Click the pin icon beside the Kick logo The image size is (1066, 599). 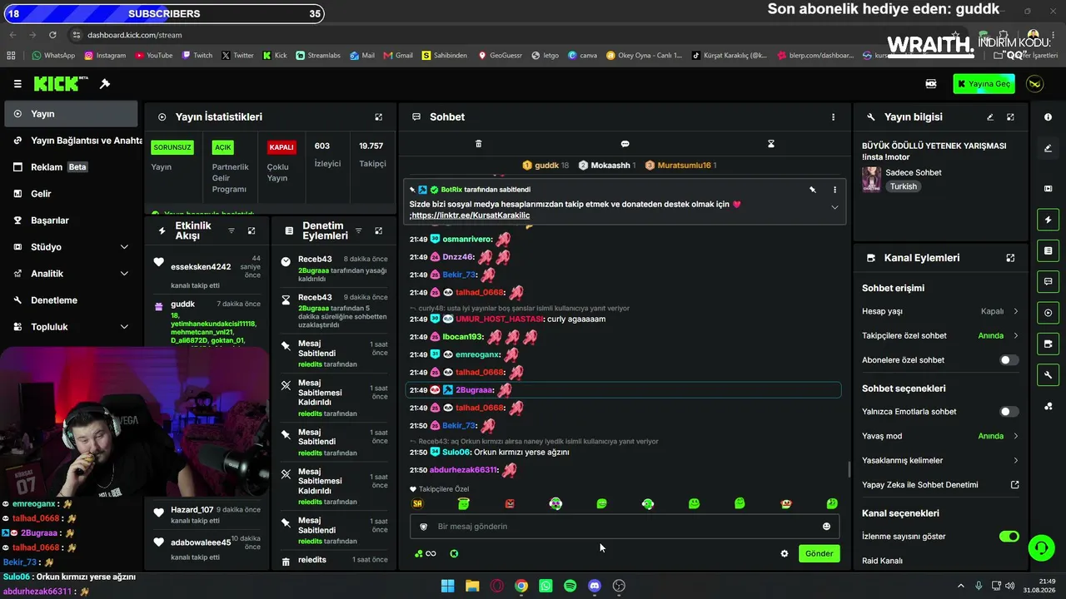coord(105,84)
